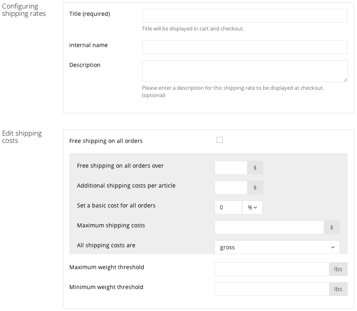Expand the percent unit selector for basic cost
The height and width of the screenshot is (311, 357).
[252, 207]
